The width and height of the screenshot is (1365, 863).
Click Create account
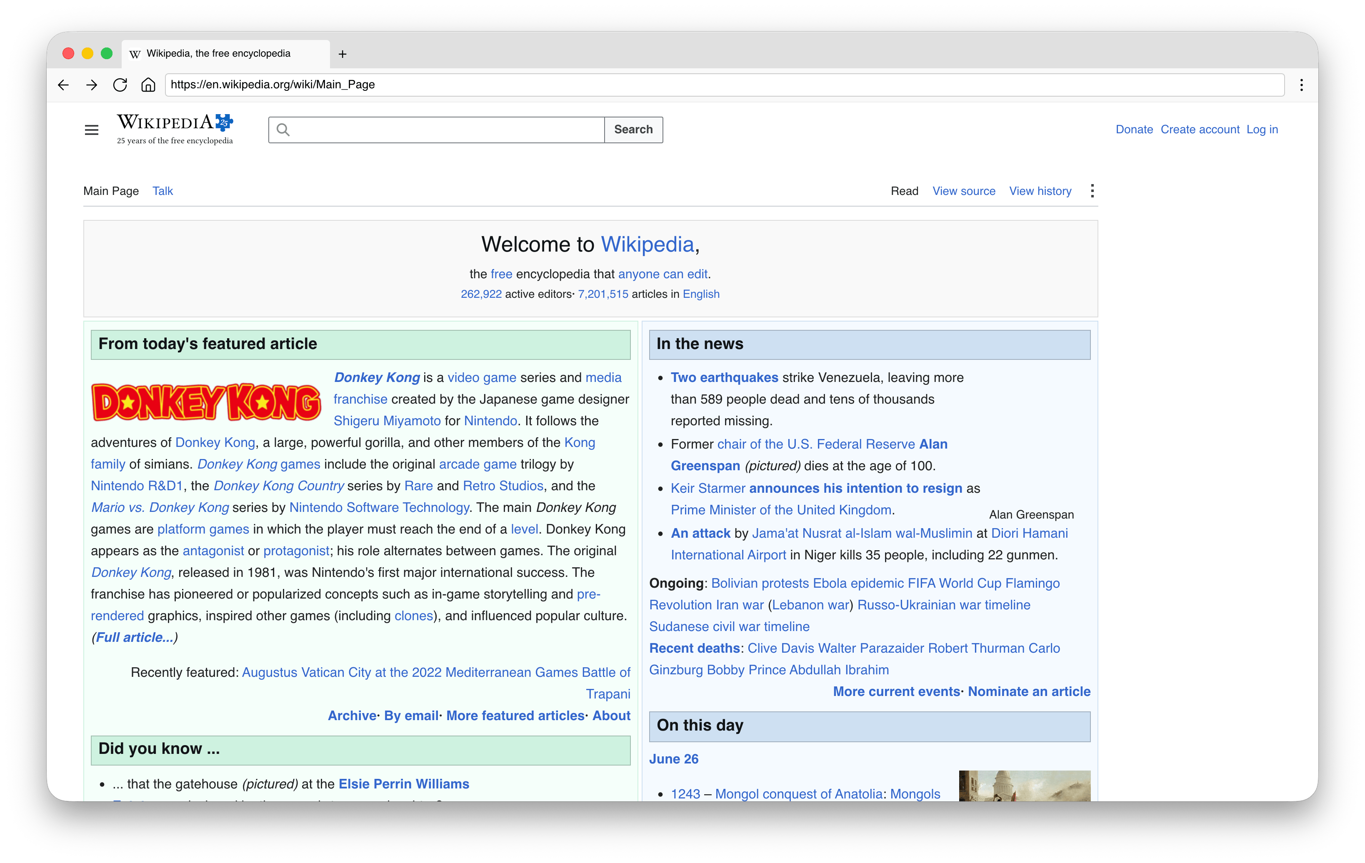point(1200,130)
